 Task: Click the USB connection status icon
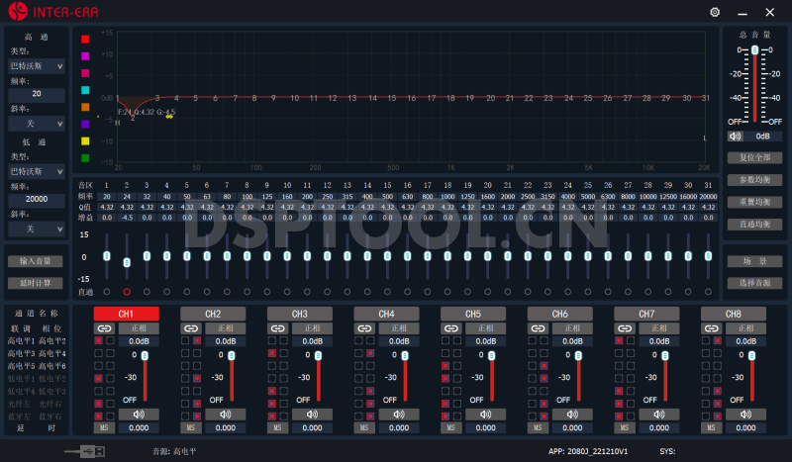tap(84, 450)
